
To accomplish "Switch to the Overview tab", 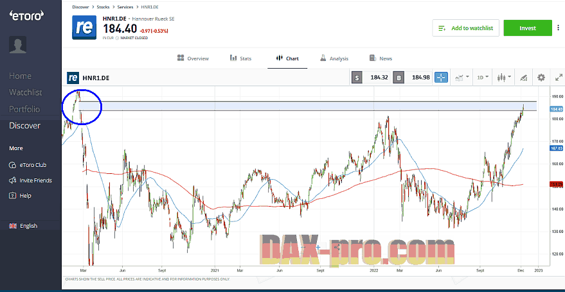I will 193,58.
